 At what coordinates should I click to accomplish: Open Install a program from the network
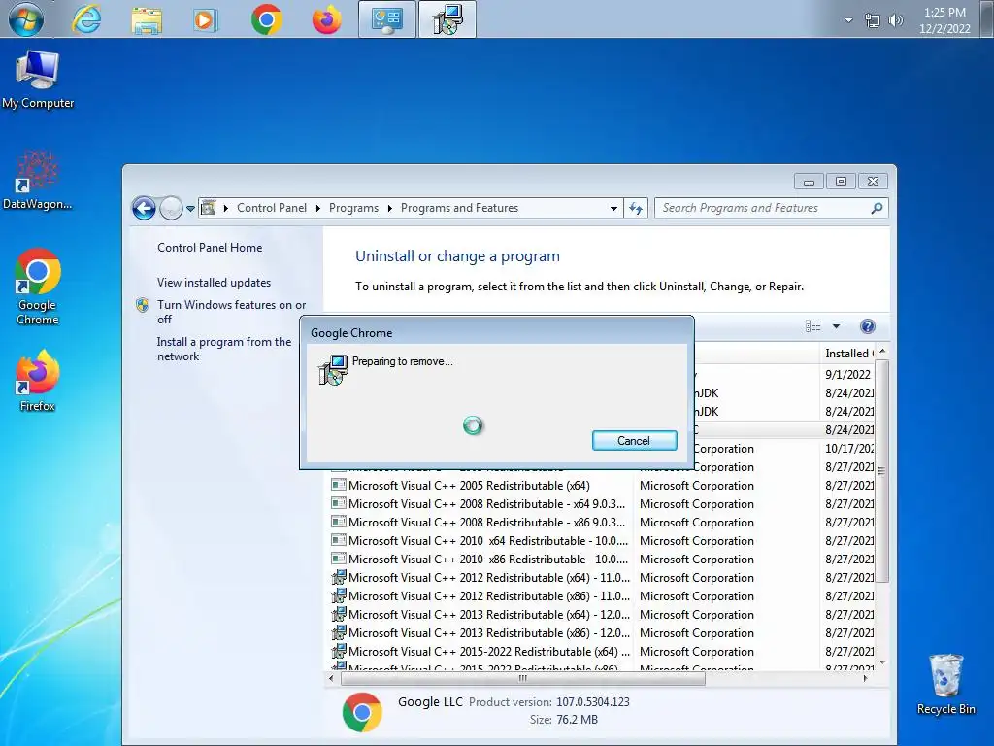(x=224, y=349)
